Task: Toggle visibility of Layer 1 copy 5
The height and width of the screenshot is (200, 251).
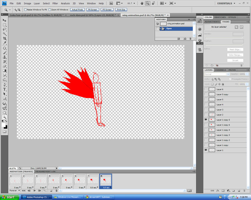Action: coord(206,119)
